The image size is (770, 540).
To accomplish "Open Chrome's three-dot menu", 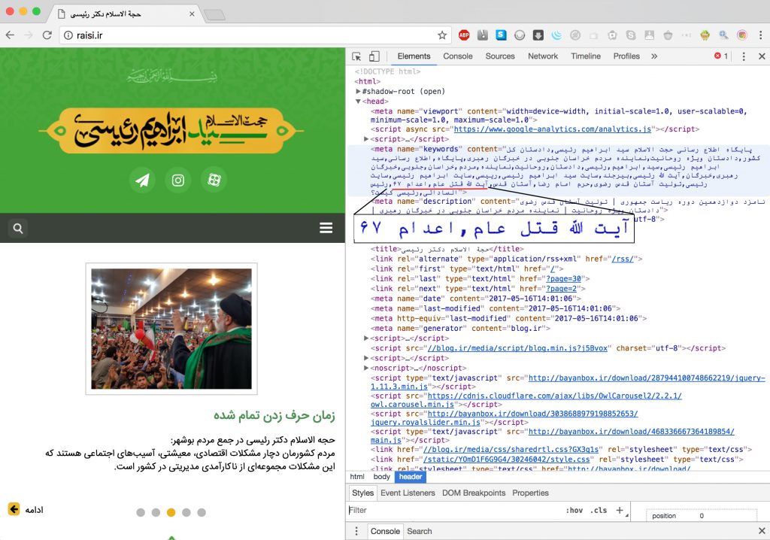I will pyautogui.click(x=761, y=35).
